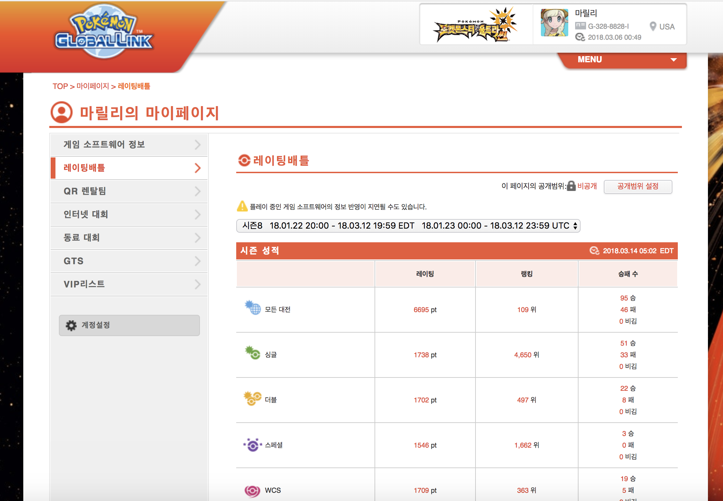Open QR 렌탈팀 sidebar item
Viewport: 723px width, 501px height.
point(129,191)
